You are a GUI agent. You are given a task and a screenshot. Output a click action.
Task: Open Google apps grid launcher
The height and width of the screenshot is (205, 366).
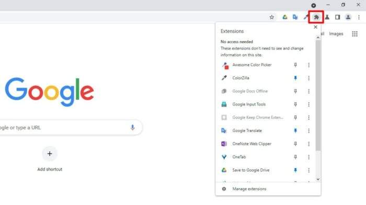point(355,34)
